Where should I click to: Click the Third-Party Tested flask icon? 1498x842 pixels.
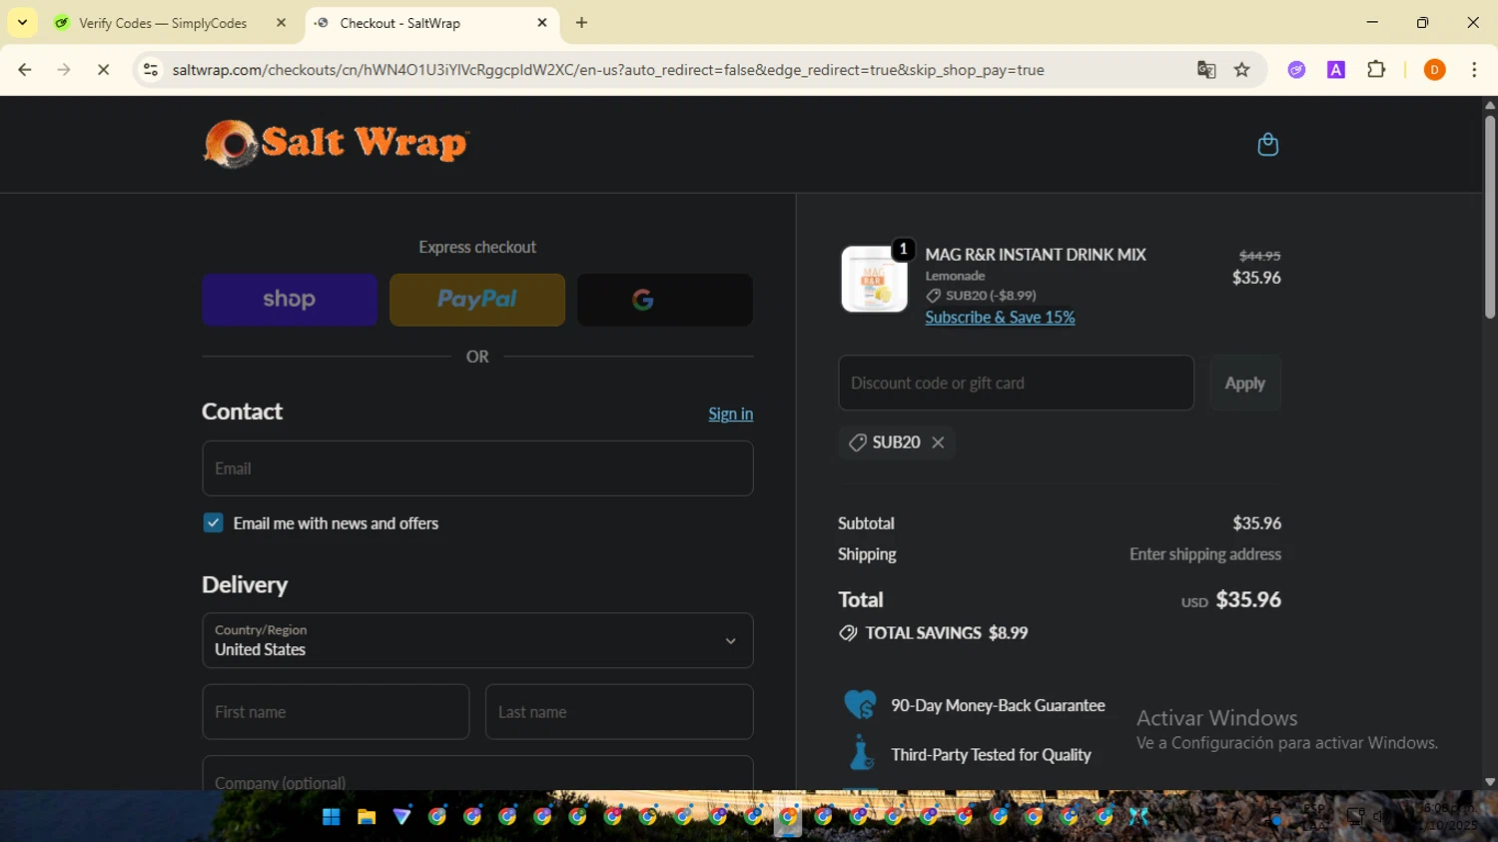(861, 754)
